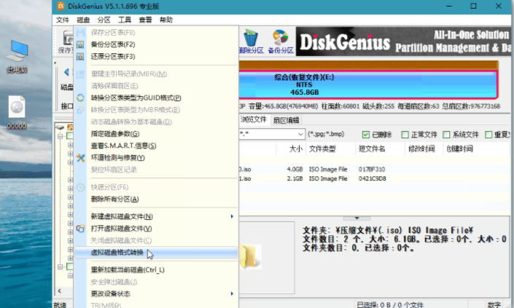
Task: Choose 转换分区表类型为GUID格式(P)
Action: (156, 98)
